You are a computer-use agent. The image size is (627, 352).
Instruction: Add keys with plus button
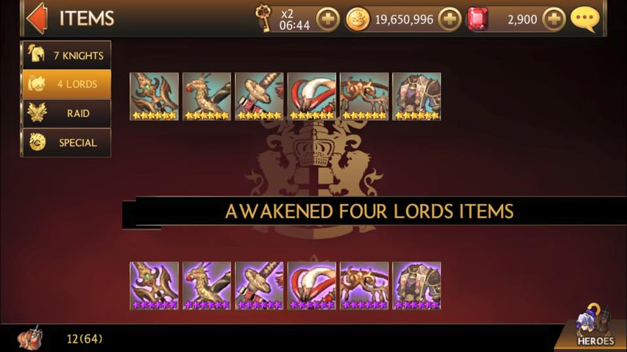tap(328, 19)
